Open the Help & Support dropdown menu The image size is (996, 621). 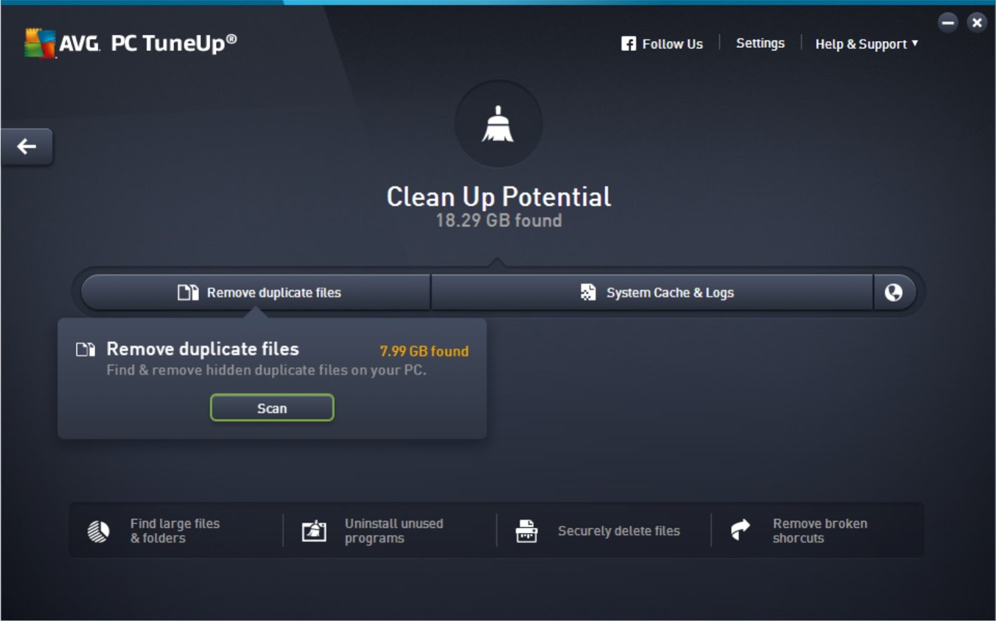867,44
